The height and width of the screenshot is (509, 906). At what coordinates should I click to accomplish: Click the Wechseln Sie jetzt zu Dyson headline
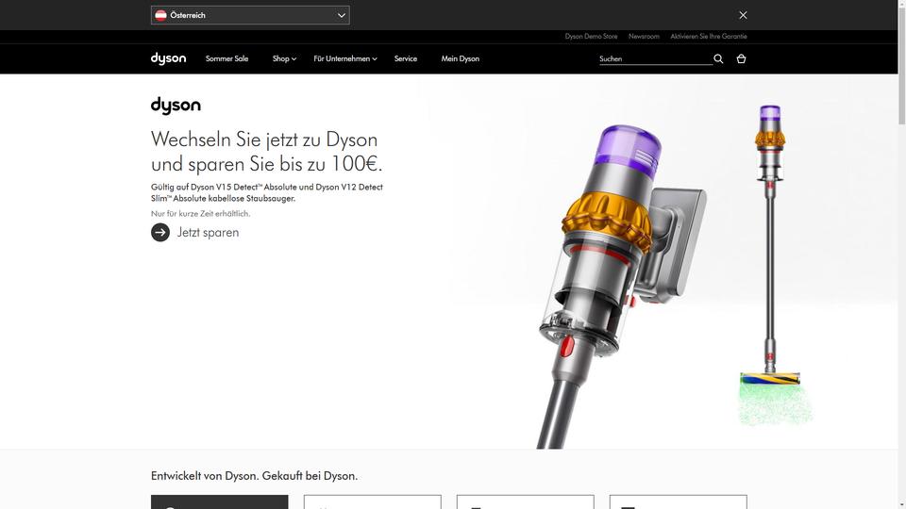266,152
